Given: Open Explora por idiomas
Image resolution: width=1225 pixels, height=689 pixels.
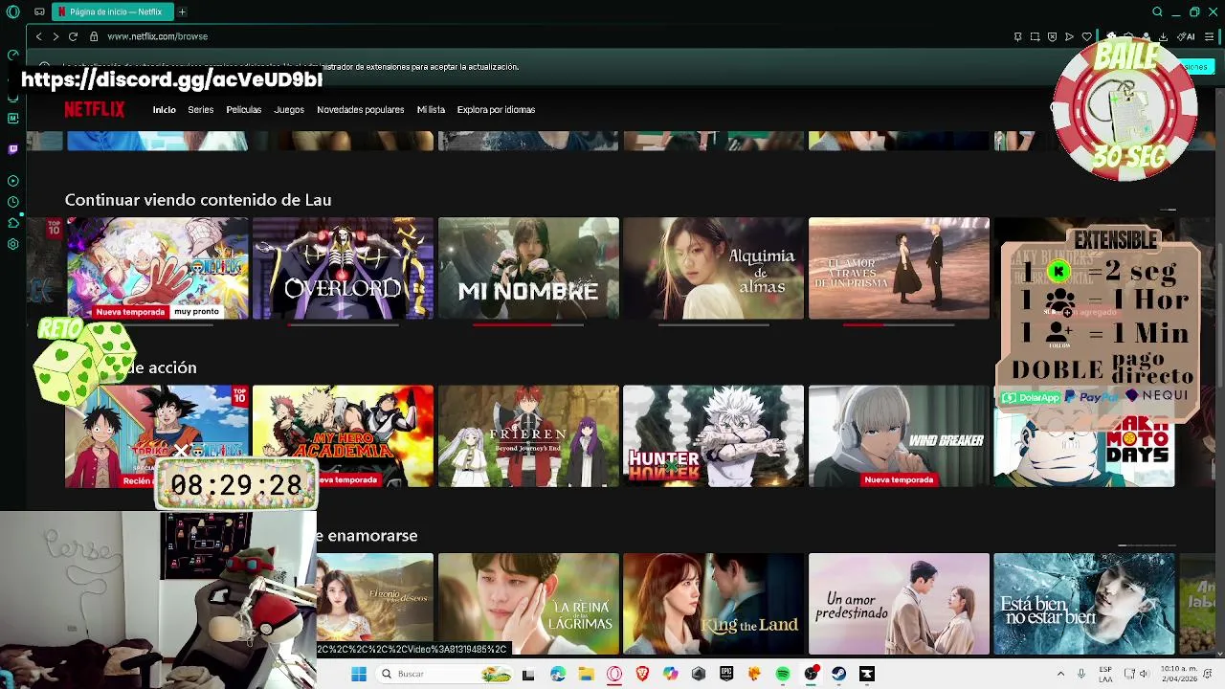Looking at the screenshot, I should click(496, 109).
